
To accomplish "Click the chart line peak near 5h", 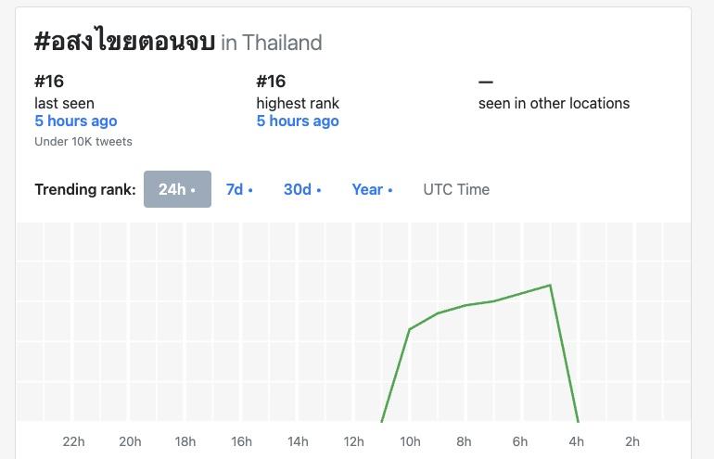I will pyautogui.click(x=551, y=285).
